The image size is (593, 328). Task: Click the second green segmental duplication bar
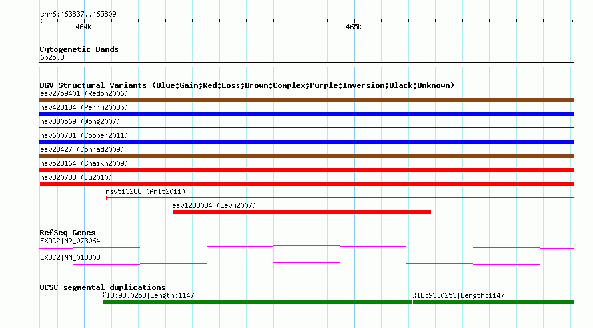pos(494,302)
